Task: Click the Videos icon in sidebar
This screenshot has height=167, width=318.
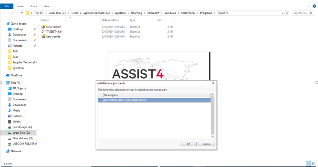Action: click(9, 121)
